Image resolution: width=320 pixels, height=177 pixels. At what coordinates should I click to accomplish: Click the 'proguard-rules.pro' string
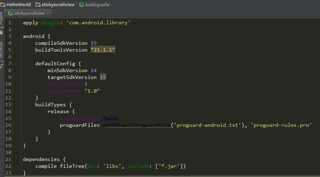pyautogui.click(x=281, y=125)
